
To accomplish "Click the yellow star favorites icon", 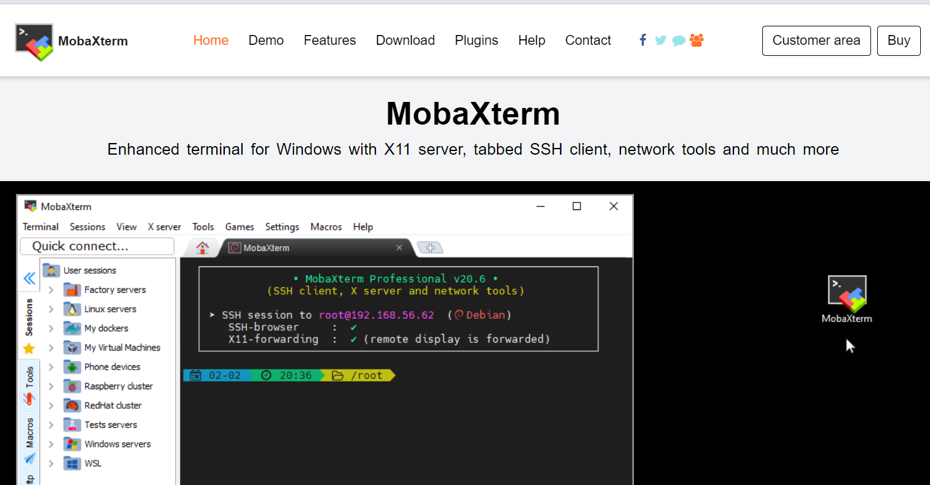I will [x=29, y=349].
